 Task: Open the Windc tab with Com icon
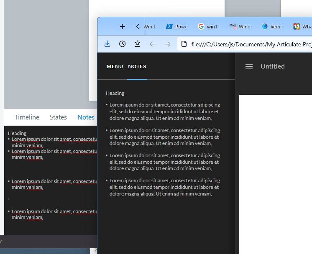pyautogui.click(x=241, y=26)
